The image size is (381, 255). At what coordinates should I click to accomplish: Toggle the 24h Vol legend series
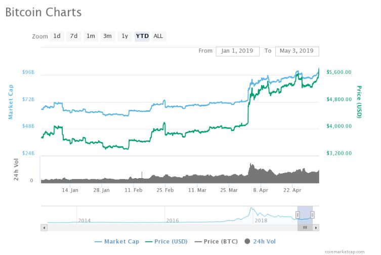[260, 241]
